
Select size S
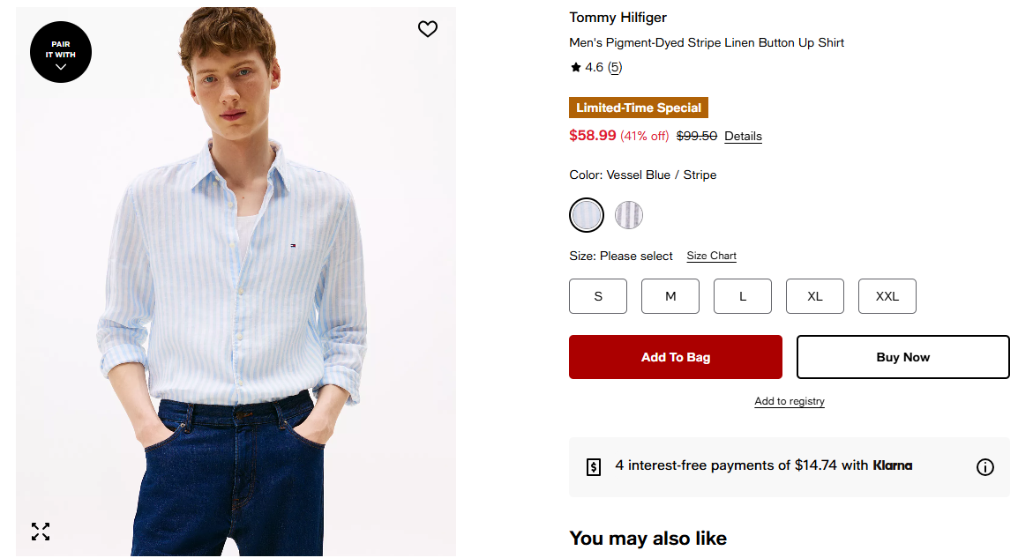(598, 296)
